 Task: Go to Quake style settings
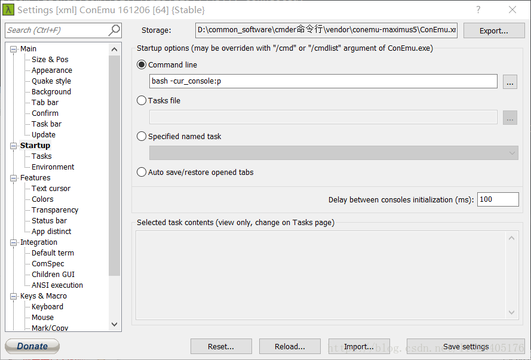pyautogui.click(x=51, y=81)
